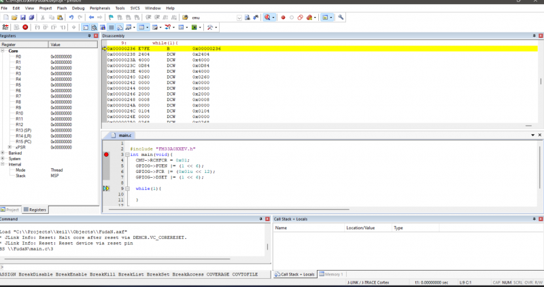This screenshot has width=544, height=287.
Task: Click the Navigate Backward arrow icon
Action: [91, 16]
